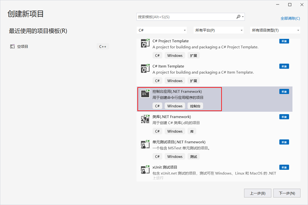308x205 pixels.
Task: Minimize the 创建新项目 window
Action: click(278, 4)
